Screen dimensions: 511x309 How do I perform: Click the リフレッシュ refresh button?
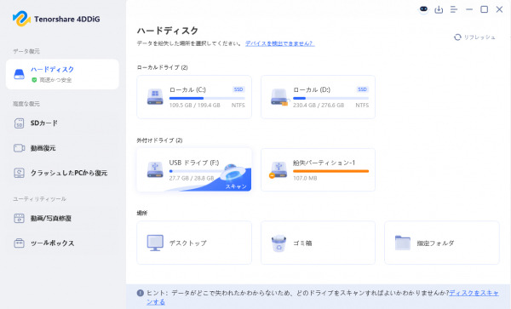click(474, 37)
